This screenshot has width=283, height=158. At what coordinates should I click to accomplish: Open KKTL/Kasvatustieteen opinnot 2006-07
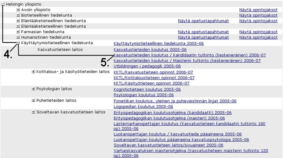coord(153,72)
